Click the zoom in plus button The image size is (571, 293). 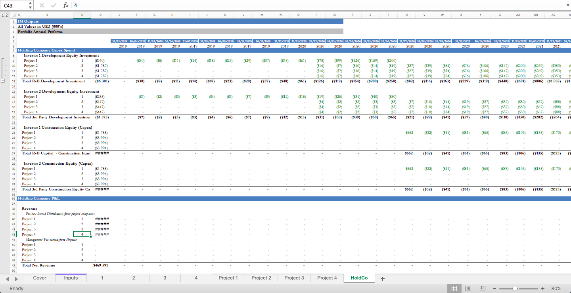pos(542,289)
